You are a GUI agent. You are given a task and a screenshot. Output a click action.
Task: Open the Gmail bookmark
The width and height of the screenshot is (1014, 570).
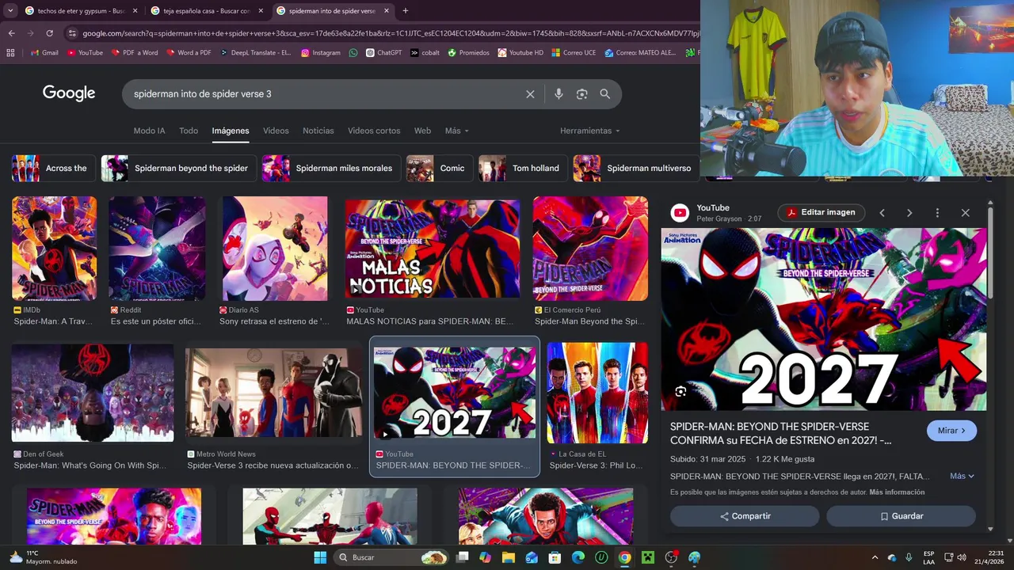tap(44, 53)
